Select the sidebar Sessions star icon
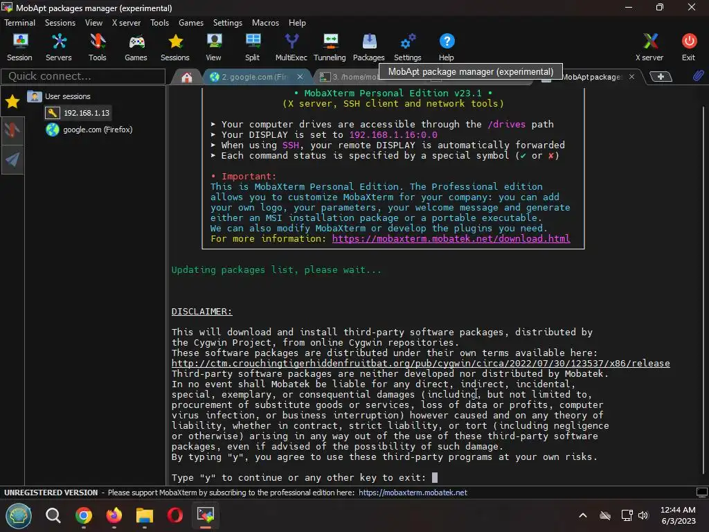 pyautogui.click(x=12, y=102)
